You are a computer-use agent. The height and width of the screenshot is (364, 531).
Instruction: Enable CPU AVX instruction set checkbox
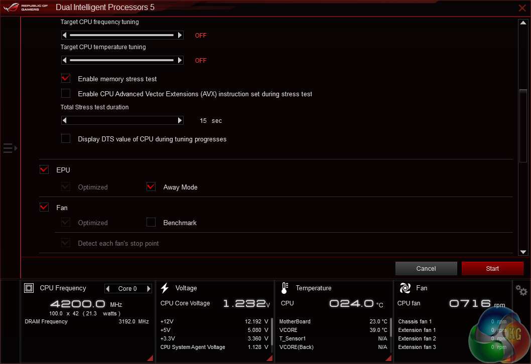66,93
